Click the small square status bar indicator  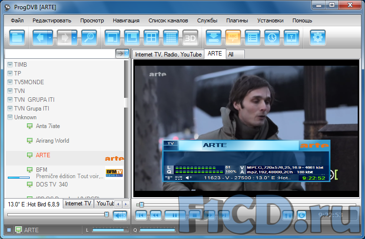point(9,230)
